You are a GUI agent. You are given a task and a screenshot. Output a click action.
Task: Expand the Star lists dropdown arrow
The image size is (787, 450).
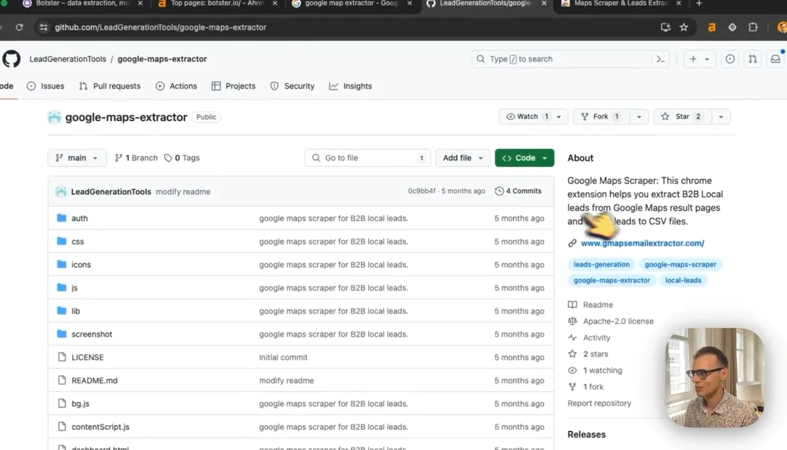(721, 117)
